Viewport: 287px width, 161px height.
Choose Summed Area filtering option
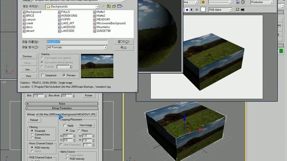coord(32,134)
